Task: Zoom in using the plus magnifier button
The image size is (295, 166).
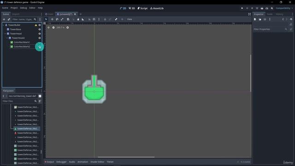Action: point(68,28)
